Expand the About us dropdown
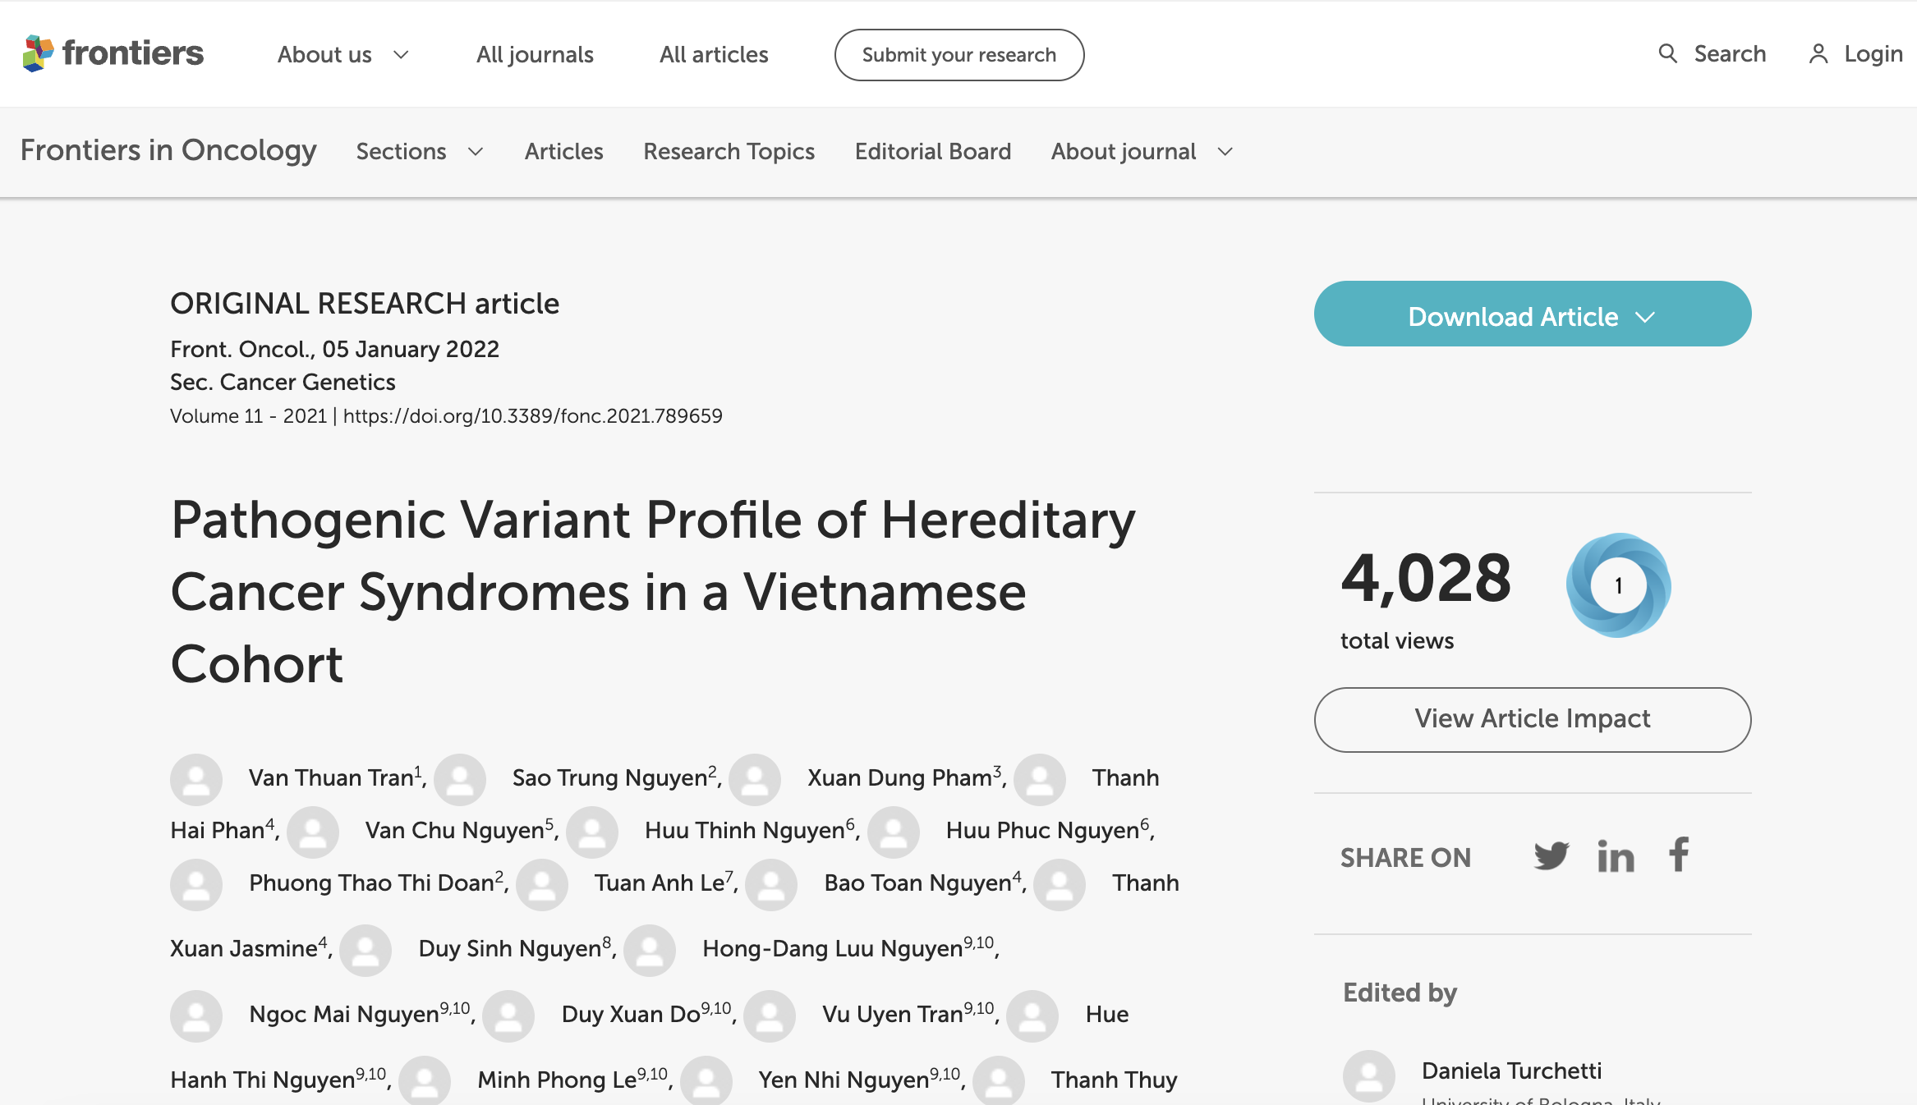This screenshot has width=1917, height=1105. click(x=342, y=54)
